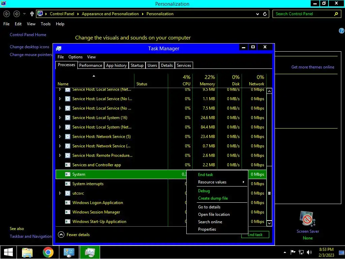Click Windows Session Manager icon
This screenshot has height=259, width=345.
point(68,212)
